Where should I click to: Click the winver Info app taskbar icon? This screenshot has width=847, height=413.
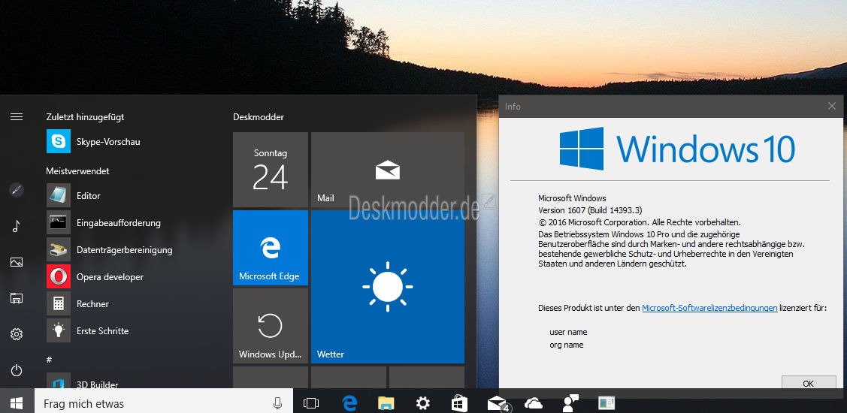pos(607,403)
